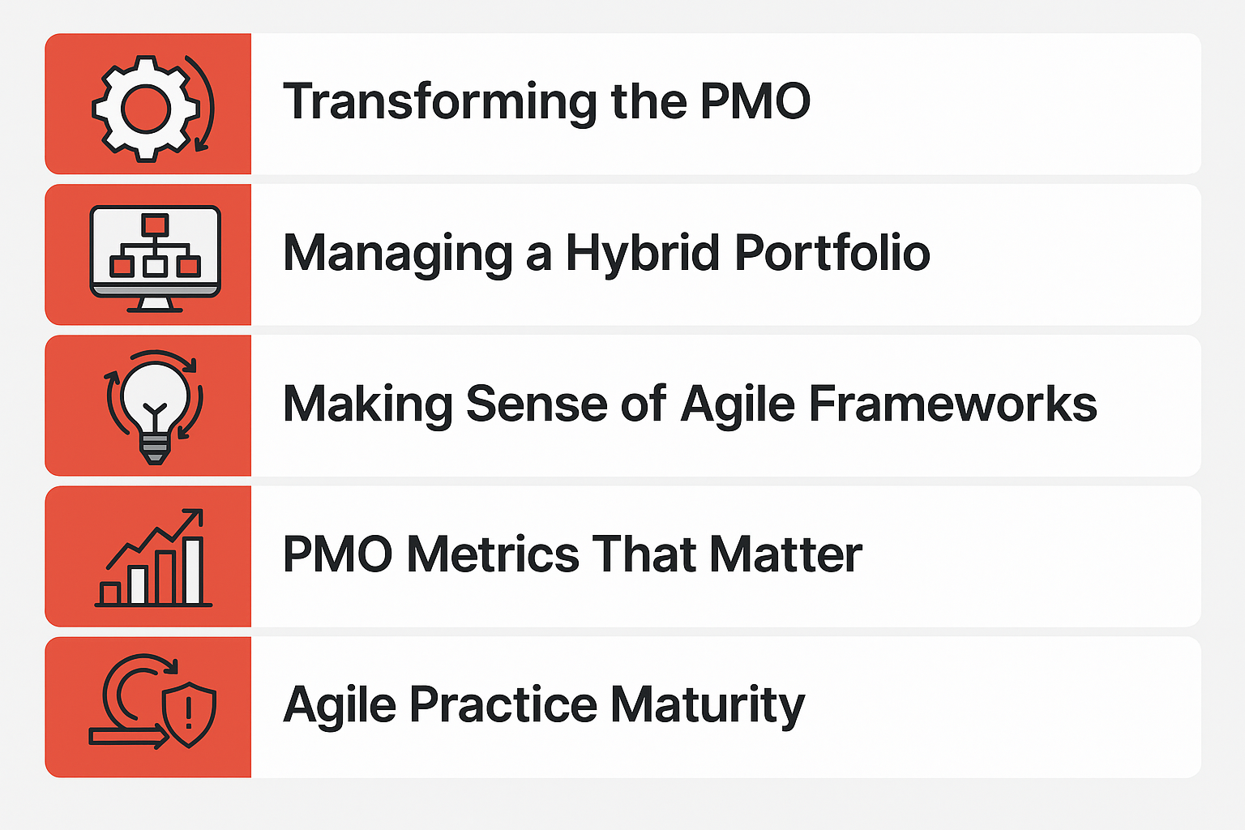This screenshot has height=830, width=1245.
Task: Click the lightbulb with rotating arrows icon
Action: pyautogui.click(x=154, y=407)
